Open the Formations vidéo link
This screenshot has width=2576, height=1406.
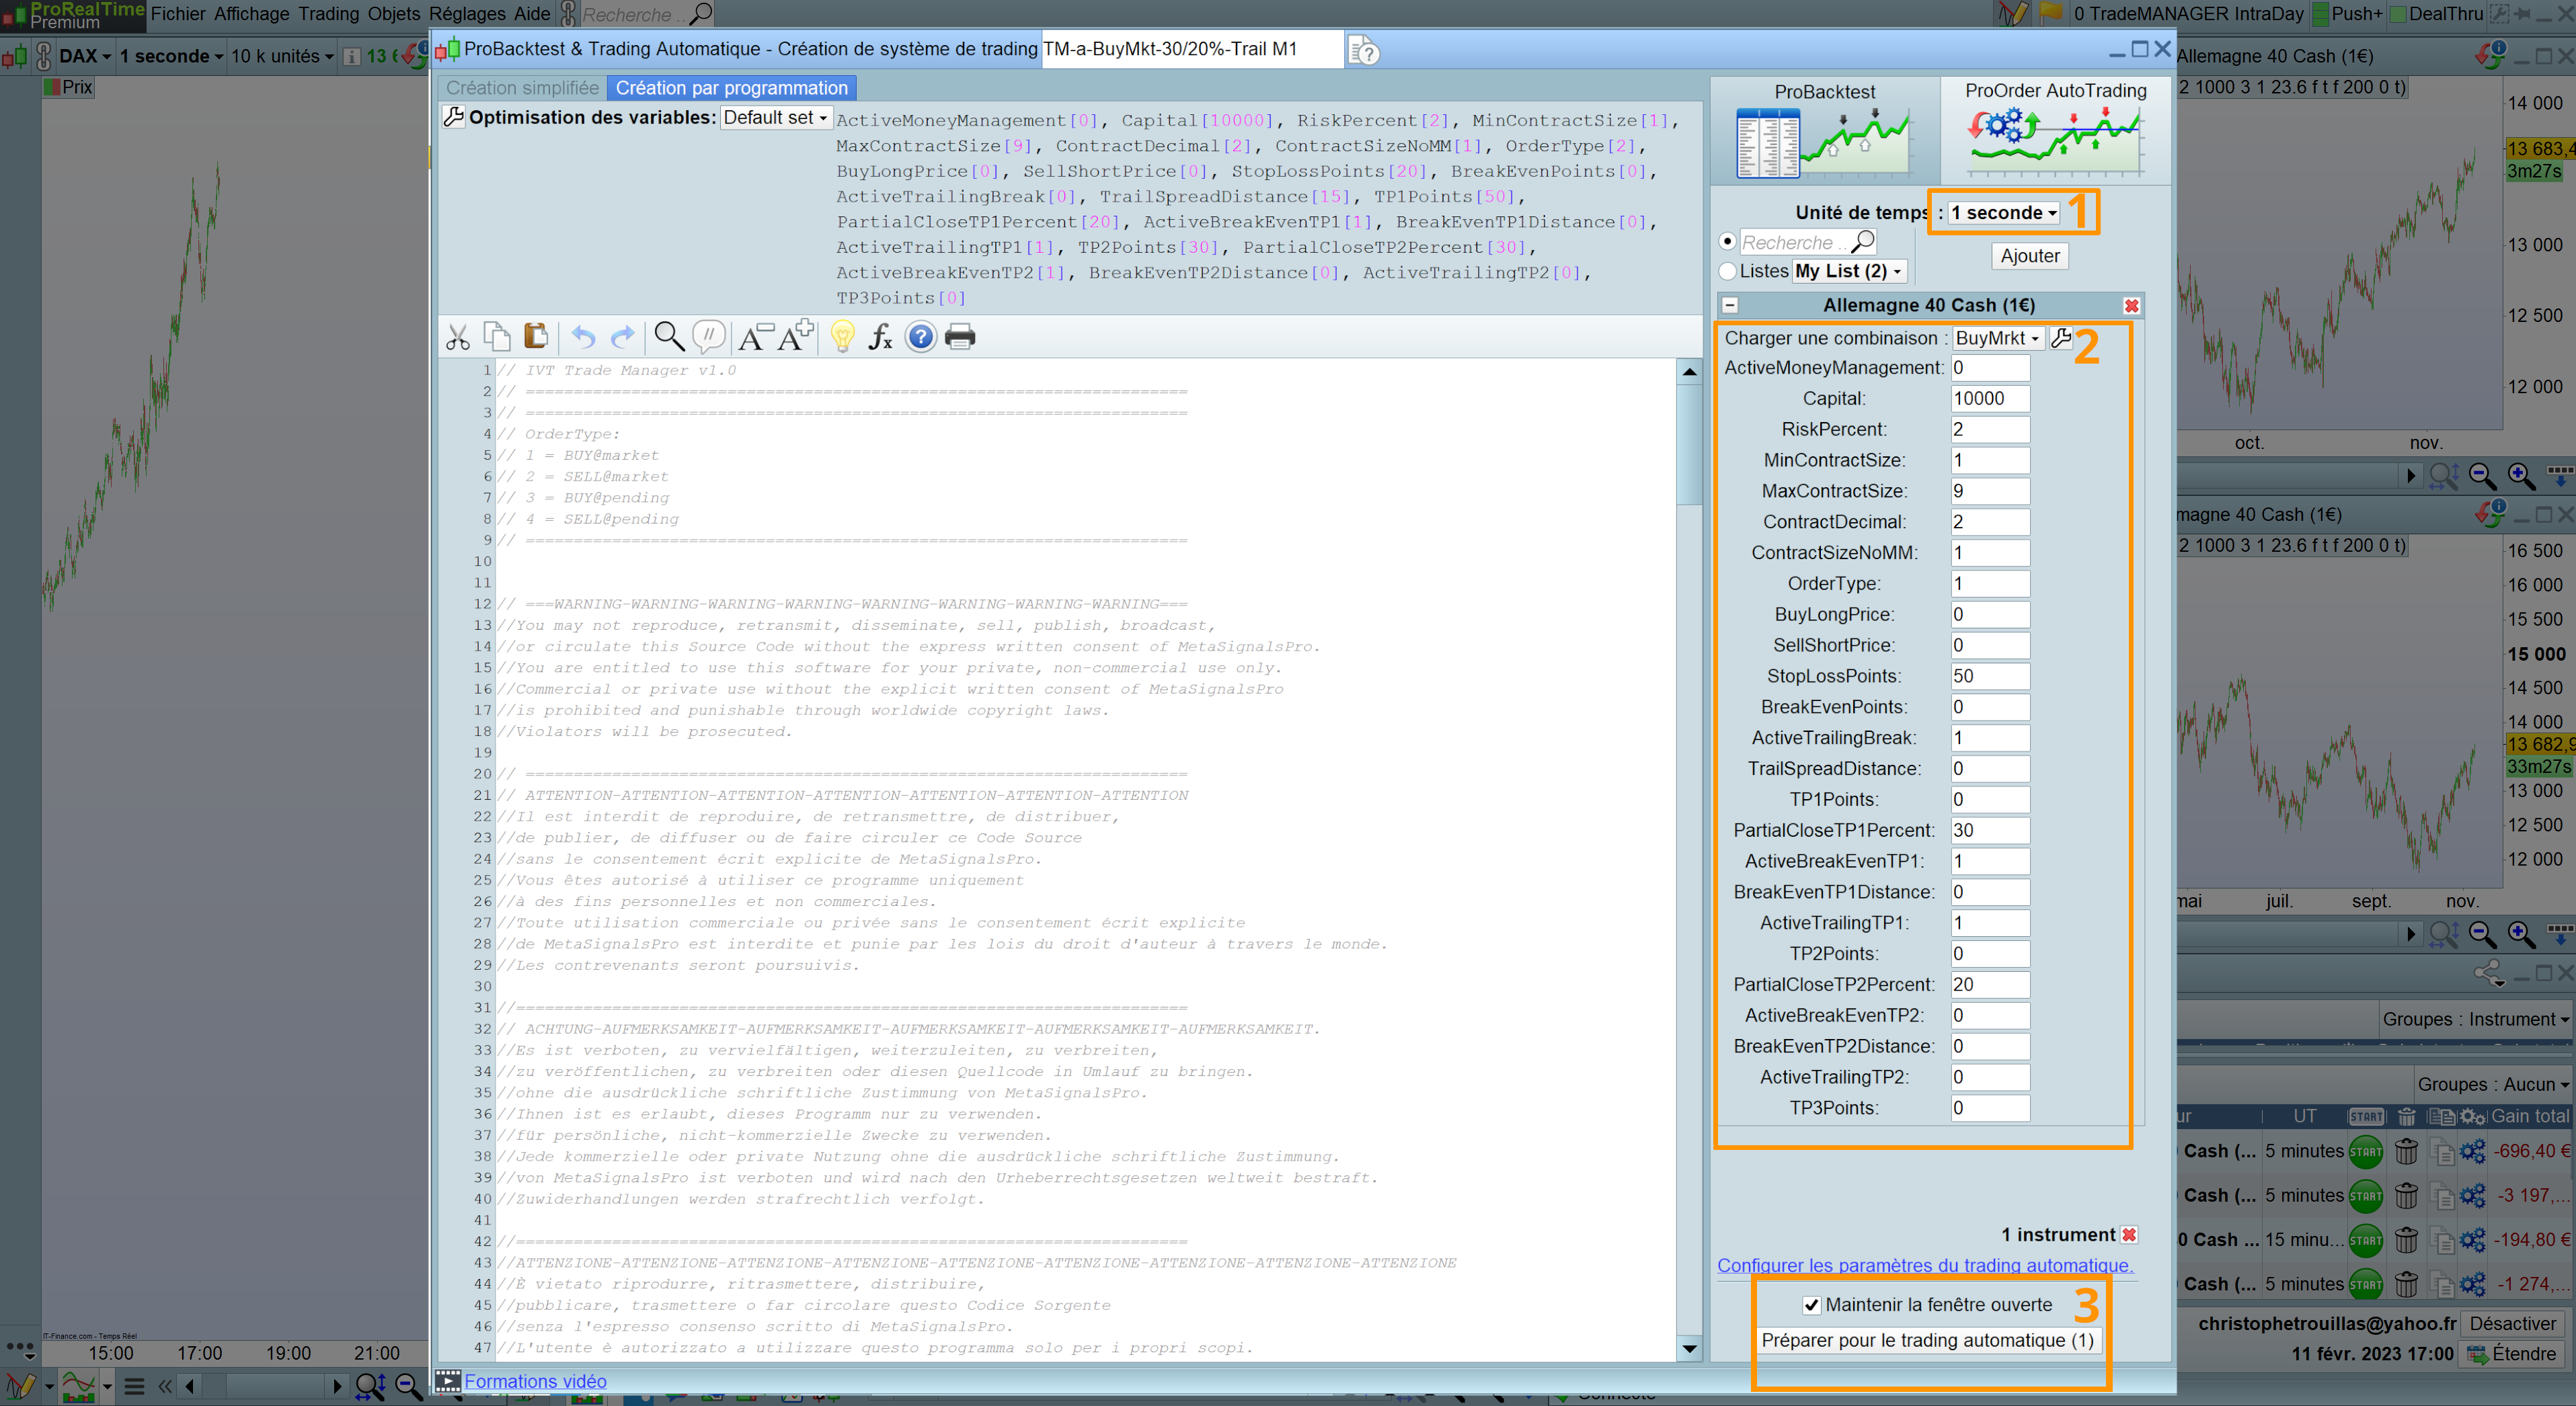535,1381
